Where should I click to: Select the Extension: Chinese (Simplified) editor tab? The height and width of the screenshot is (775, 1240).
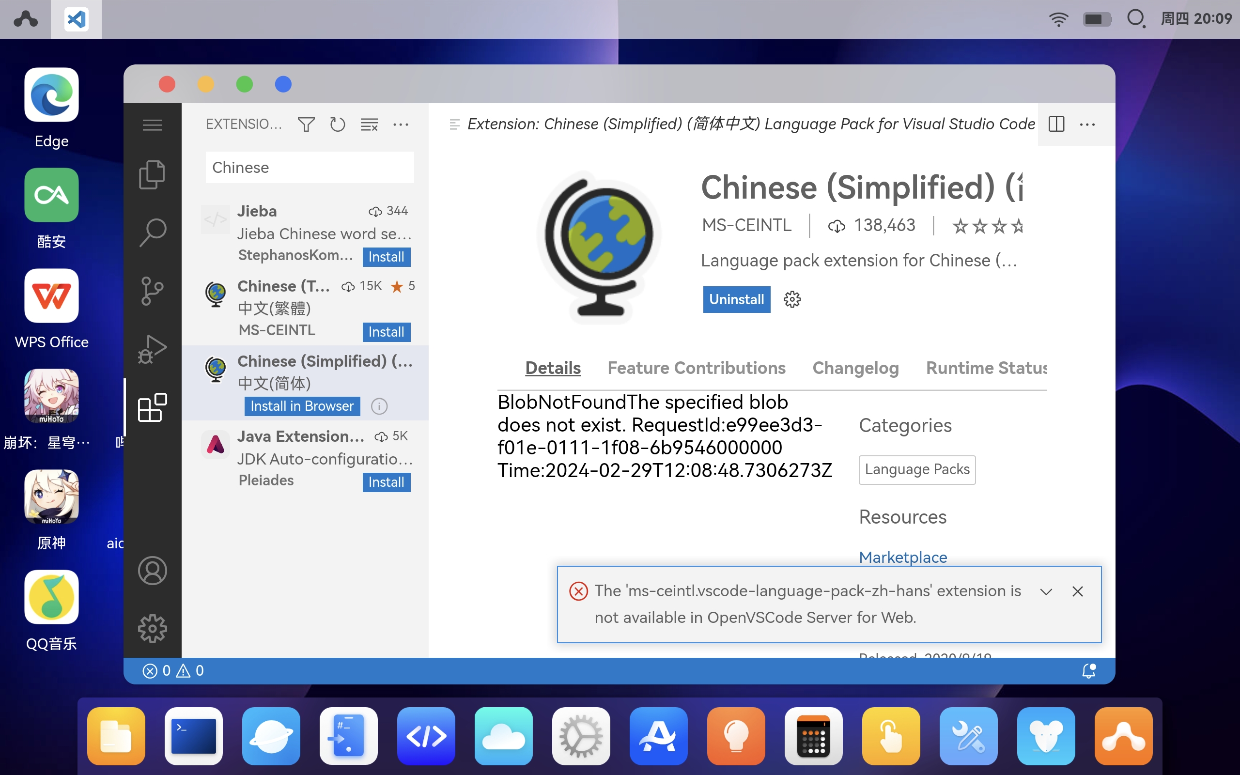click(742, 124)
